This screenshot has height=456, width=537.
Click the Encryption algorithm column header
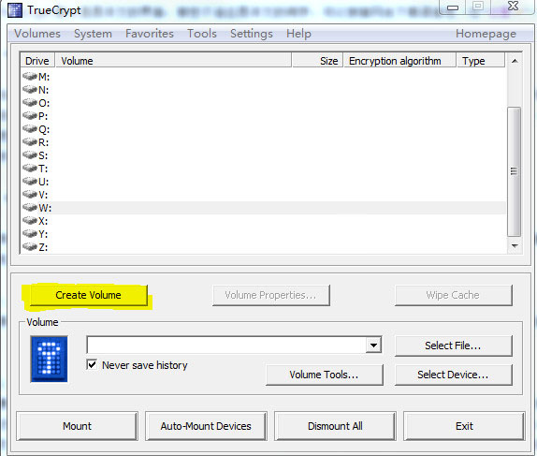coord(400,61)
